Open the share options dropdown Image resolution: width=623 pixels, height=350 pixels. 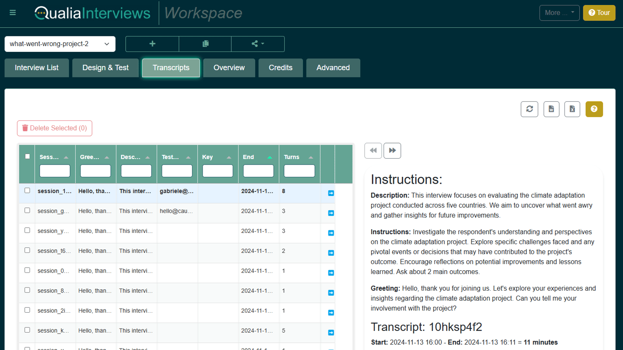point(258,44)
